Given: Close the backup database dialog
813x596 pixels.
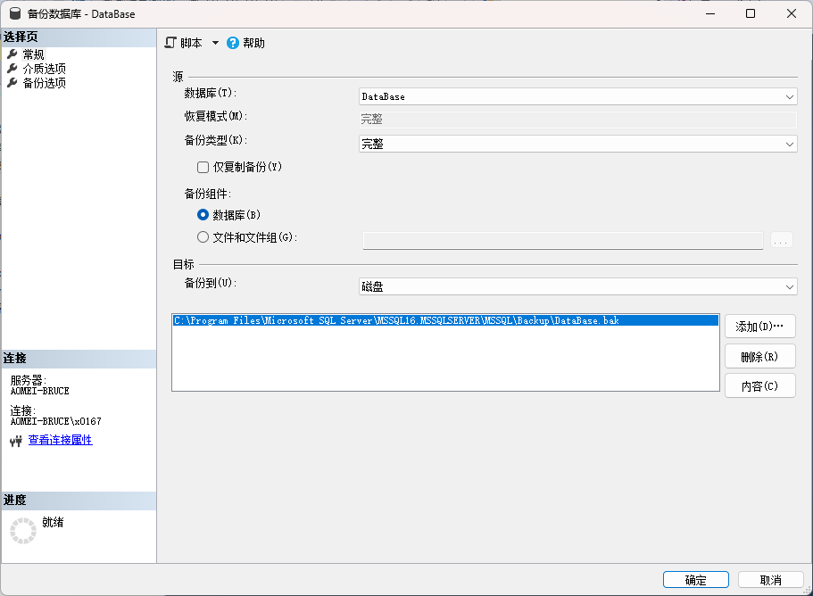Looking at the screenshot, I should [792, 13].
